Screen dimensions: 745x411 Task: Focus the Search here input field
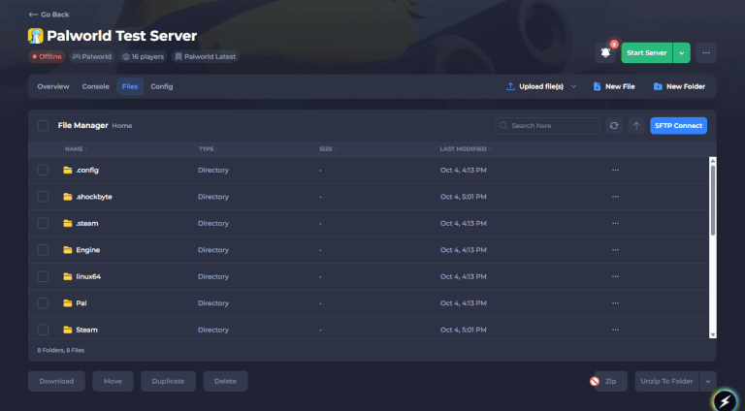coord(547,126)
